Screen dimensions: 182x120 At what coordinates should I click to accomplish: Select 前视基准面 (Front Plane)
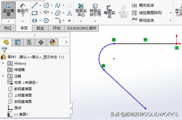[20, 89]
